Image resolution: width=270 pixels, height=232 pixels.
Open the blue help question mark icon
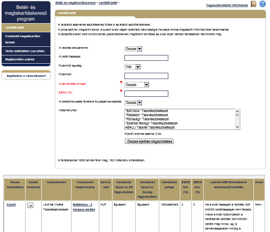pos(263,4)
